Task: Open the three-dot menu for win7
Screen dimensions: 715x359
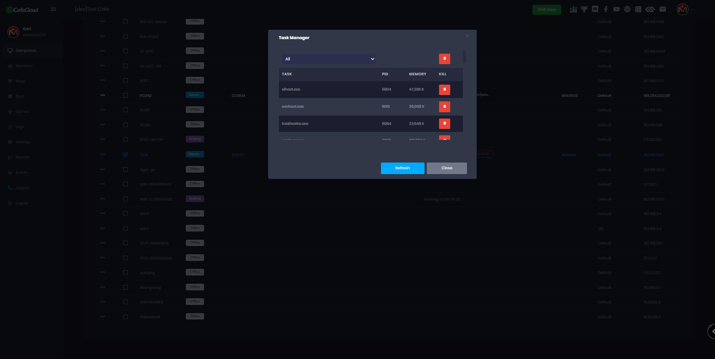Action: click(103, 228)
